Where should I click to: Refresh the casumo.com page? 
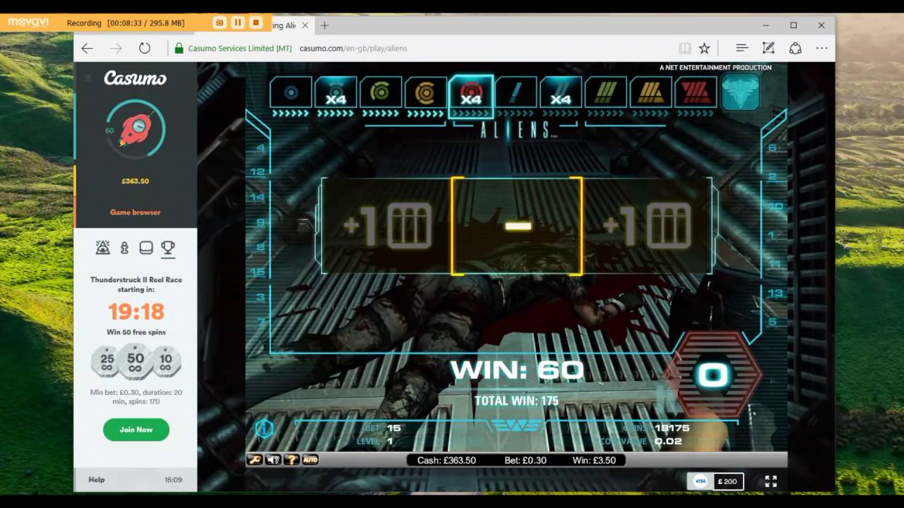[145, 48]
